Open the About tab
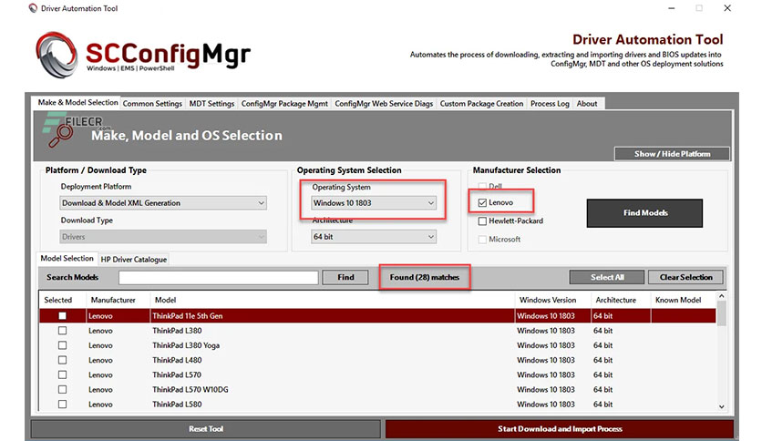The image size is (762, 441). point(587,104)
